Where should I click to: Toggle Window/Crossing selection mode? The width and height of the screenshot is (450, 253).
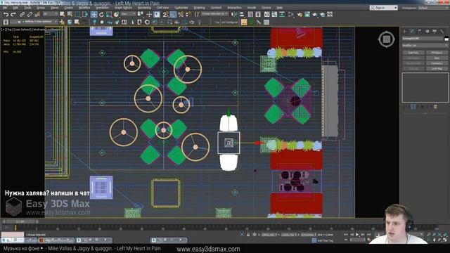85,14
